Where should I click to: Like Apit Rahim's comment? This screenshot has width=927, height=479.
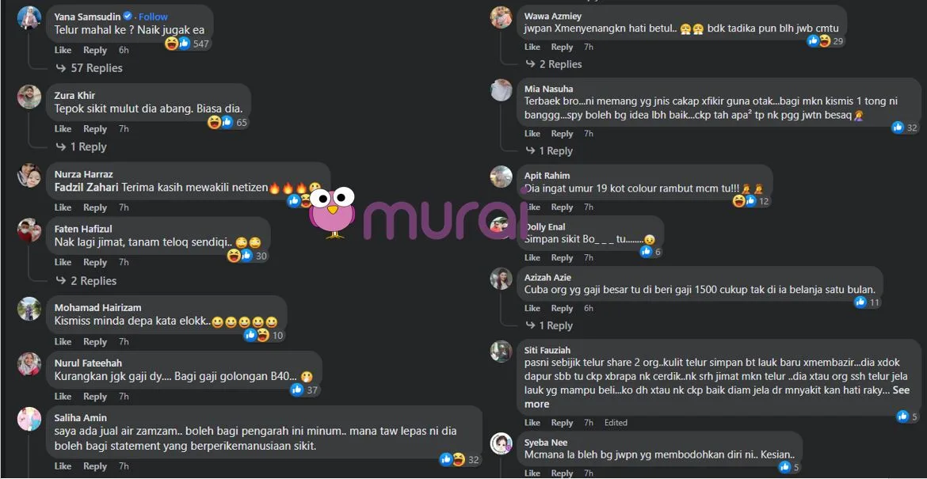point(532,207)
